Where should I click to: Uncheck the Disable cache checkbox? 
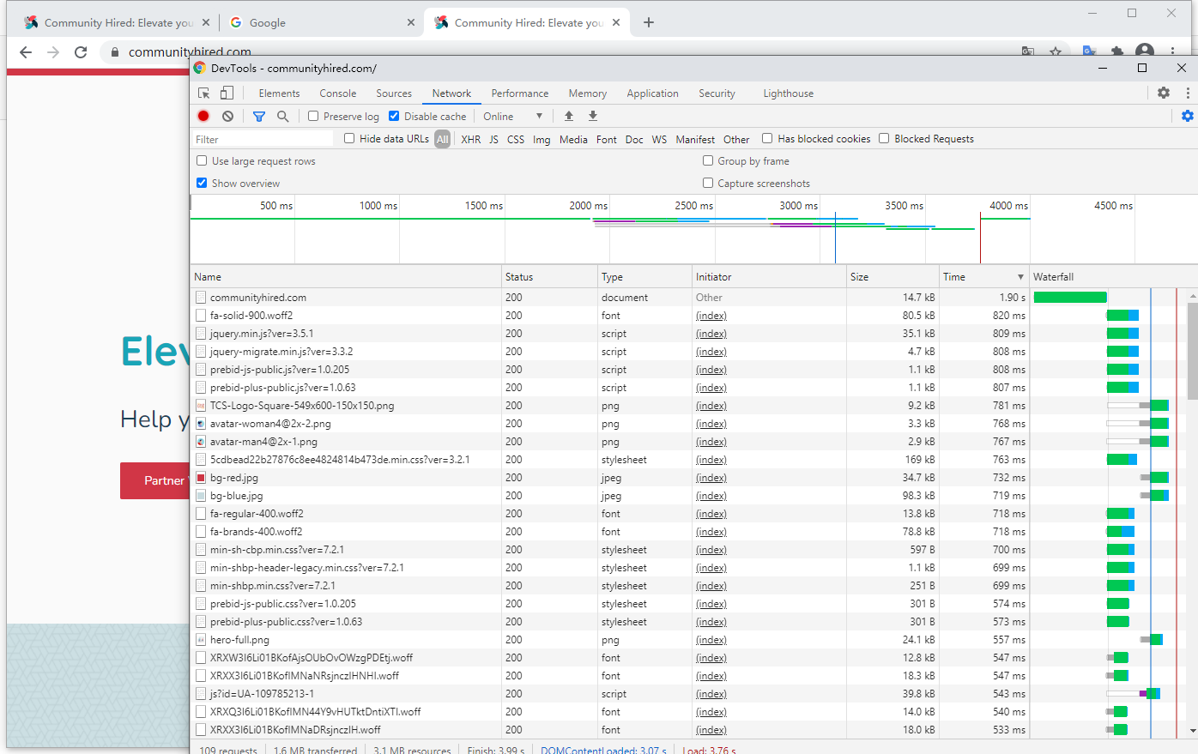click(394, 116)
